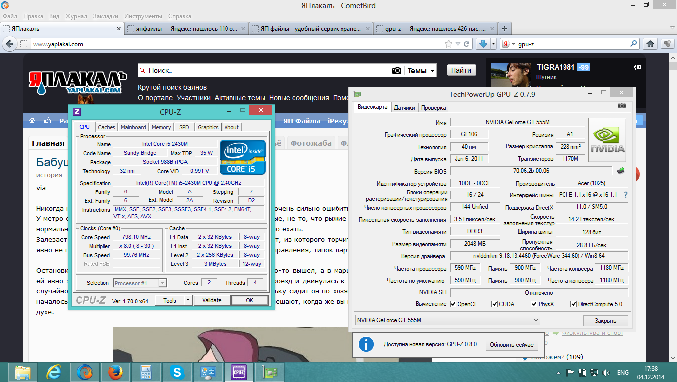Image resolution: width=677 pixels, height=382 pixels.
Task: Click the Обновить сейчас update button
Action: [x=512, y=345]
